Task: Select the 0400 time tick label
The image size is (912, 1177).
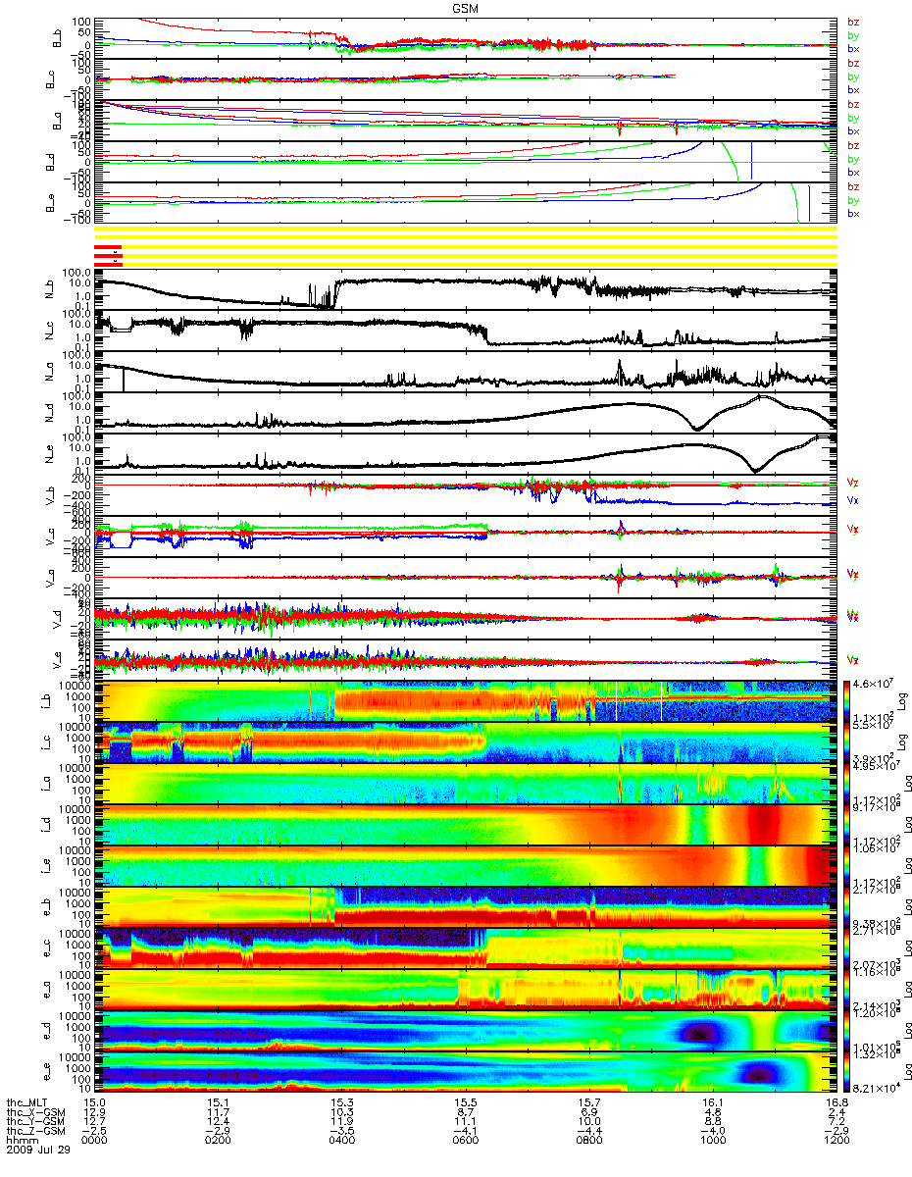Action: point(341,1142)
